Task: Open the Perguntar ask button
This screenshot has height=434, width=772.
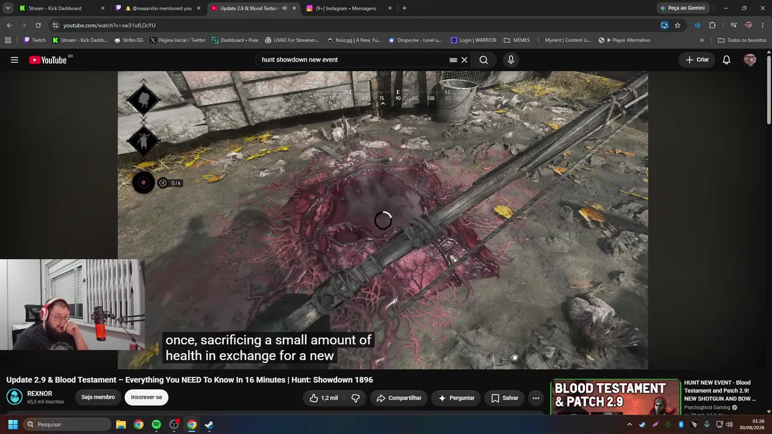Action: click(x=457, y=398)
